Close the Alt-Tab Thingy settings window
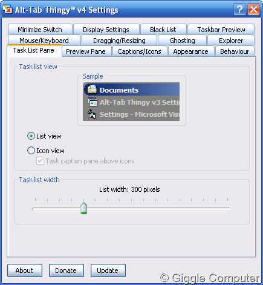 click(x=253, y=9)
